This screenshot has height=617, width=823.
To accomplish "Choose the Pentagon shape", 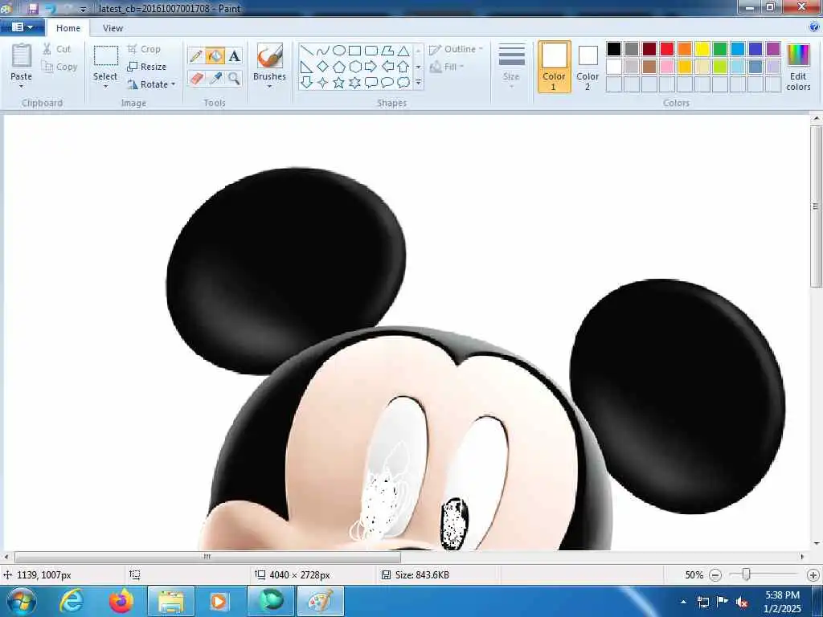I will click(339, 67).
